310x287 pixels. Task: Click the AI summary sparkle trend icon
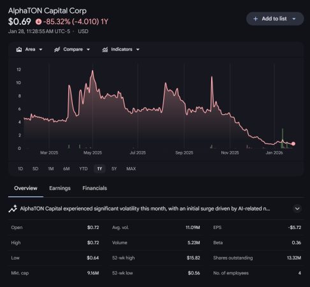(13, 209)
